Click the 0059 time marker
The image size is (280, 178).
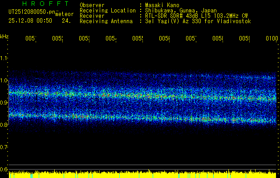coord(245,38)
